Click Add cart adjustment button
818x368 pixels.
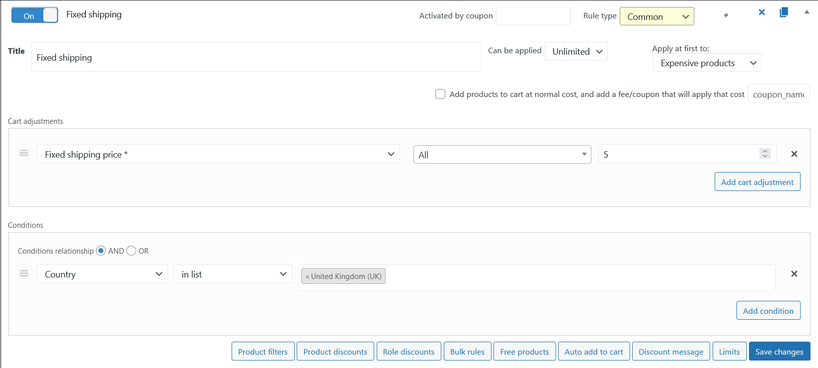pos(757,182)
